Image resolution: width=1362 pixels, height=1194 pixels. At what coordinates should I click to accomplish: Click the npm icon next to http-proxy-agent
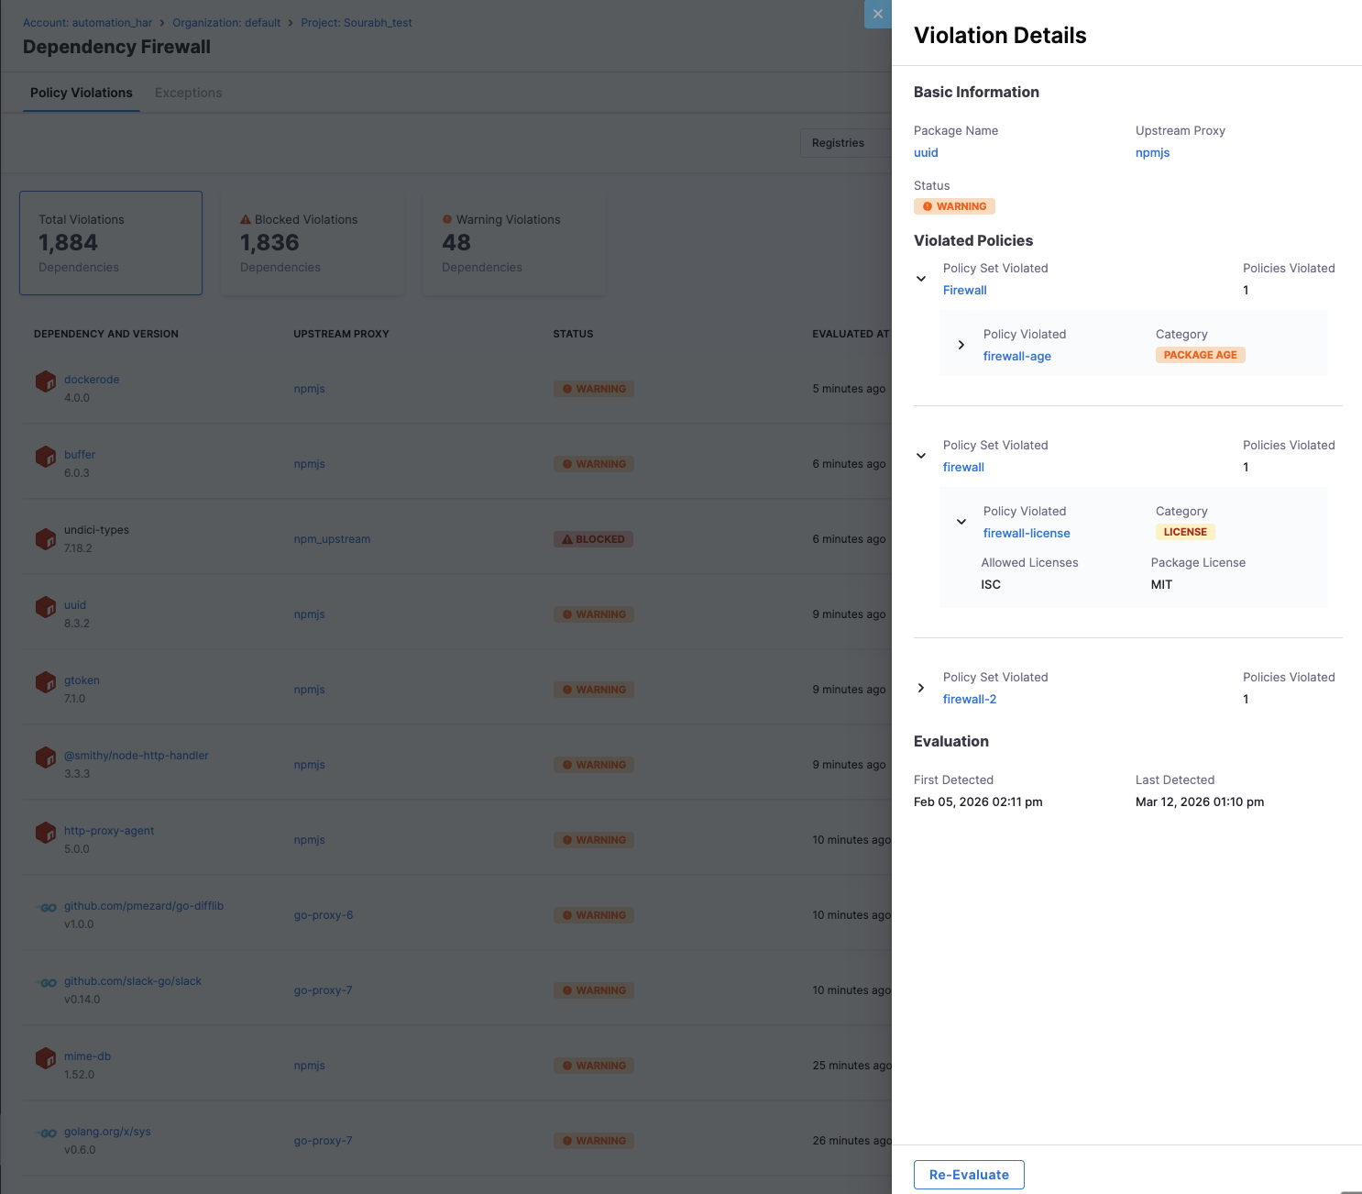46,832
